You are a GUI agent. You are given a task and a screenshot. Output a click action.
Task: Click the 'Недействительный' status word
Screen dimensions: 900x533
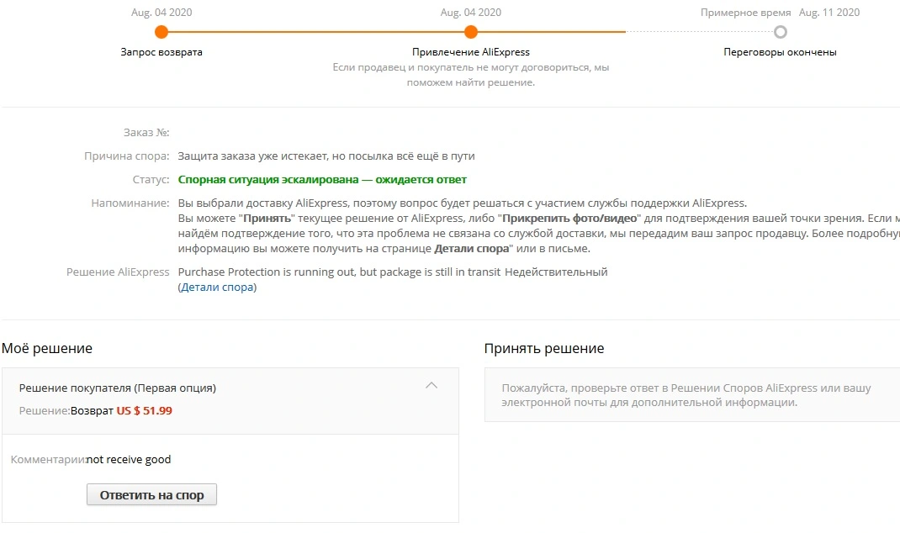[556, 272]
